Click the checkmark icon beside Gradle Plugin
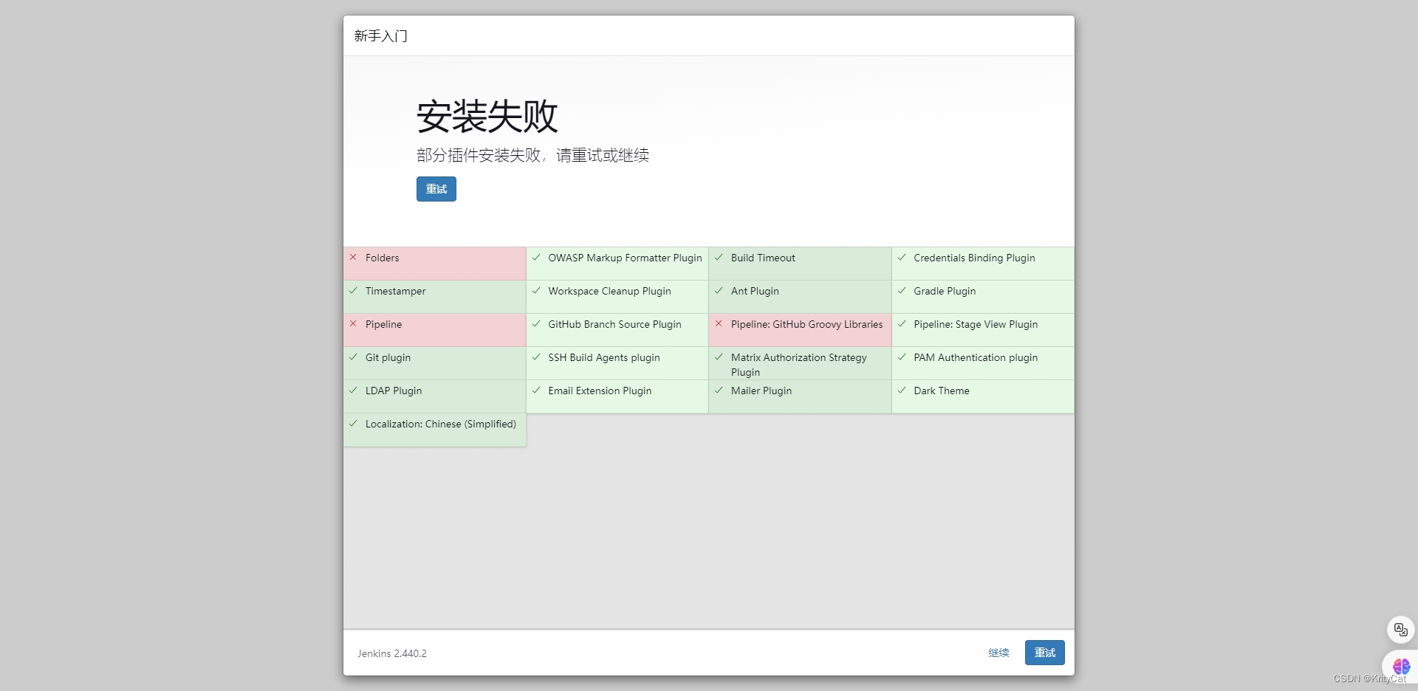Image resolution: width=1418 pixels, height=691 pixels. [x=902, y=290]
